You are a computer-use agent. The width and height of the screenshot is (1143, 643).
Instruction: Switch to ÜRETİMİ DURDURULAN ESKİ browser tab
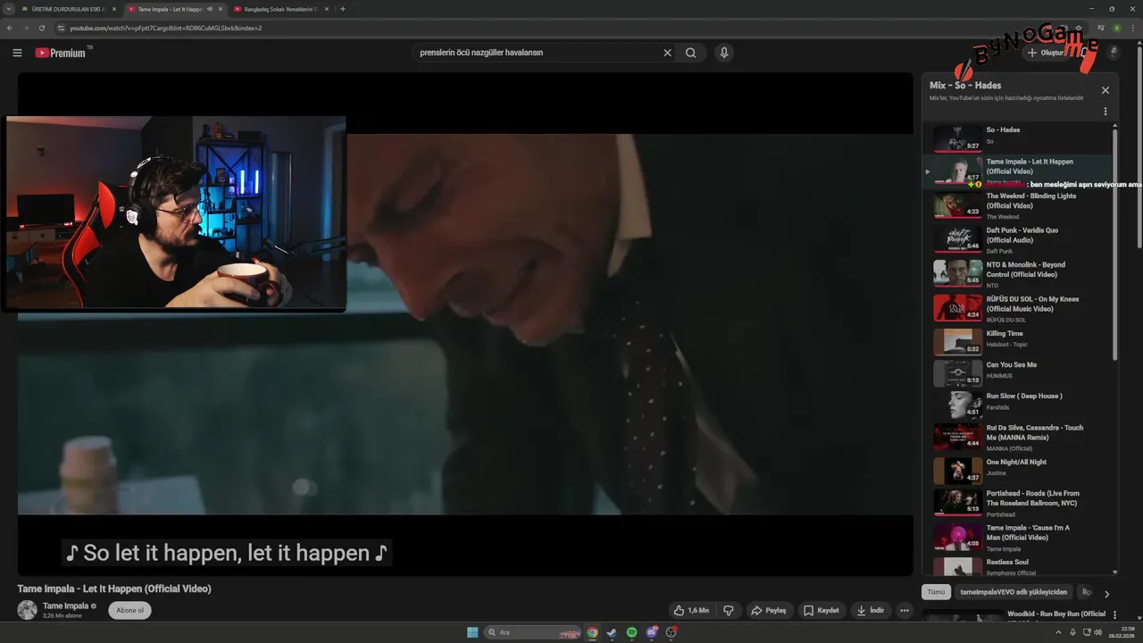68,9
